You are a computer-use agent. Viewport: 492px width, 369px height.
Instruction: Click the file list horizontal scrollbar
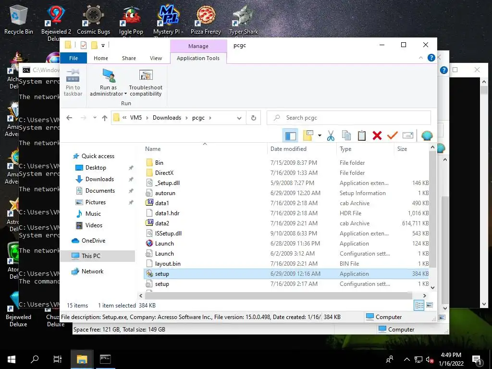tap(278, 295)
